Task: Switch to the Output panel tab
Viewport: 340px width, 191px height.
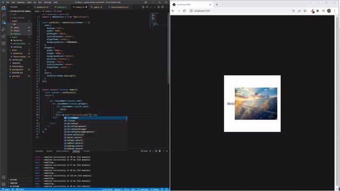Action: coord(49,151)
